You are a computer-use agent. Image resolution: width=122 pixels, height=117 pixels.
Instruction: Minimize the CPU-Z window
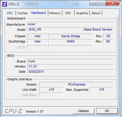click(94, 3)
